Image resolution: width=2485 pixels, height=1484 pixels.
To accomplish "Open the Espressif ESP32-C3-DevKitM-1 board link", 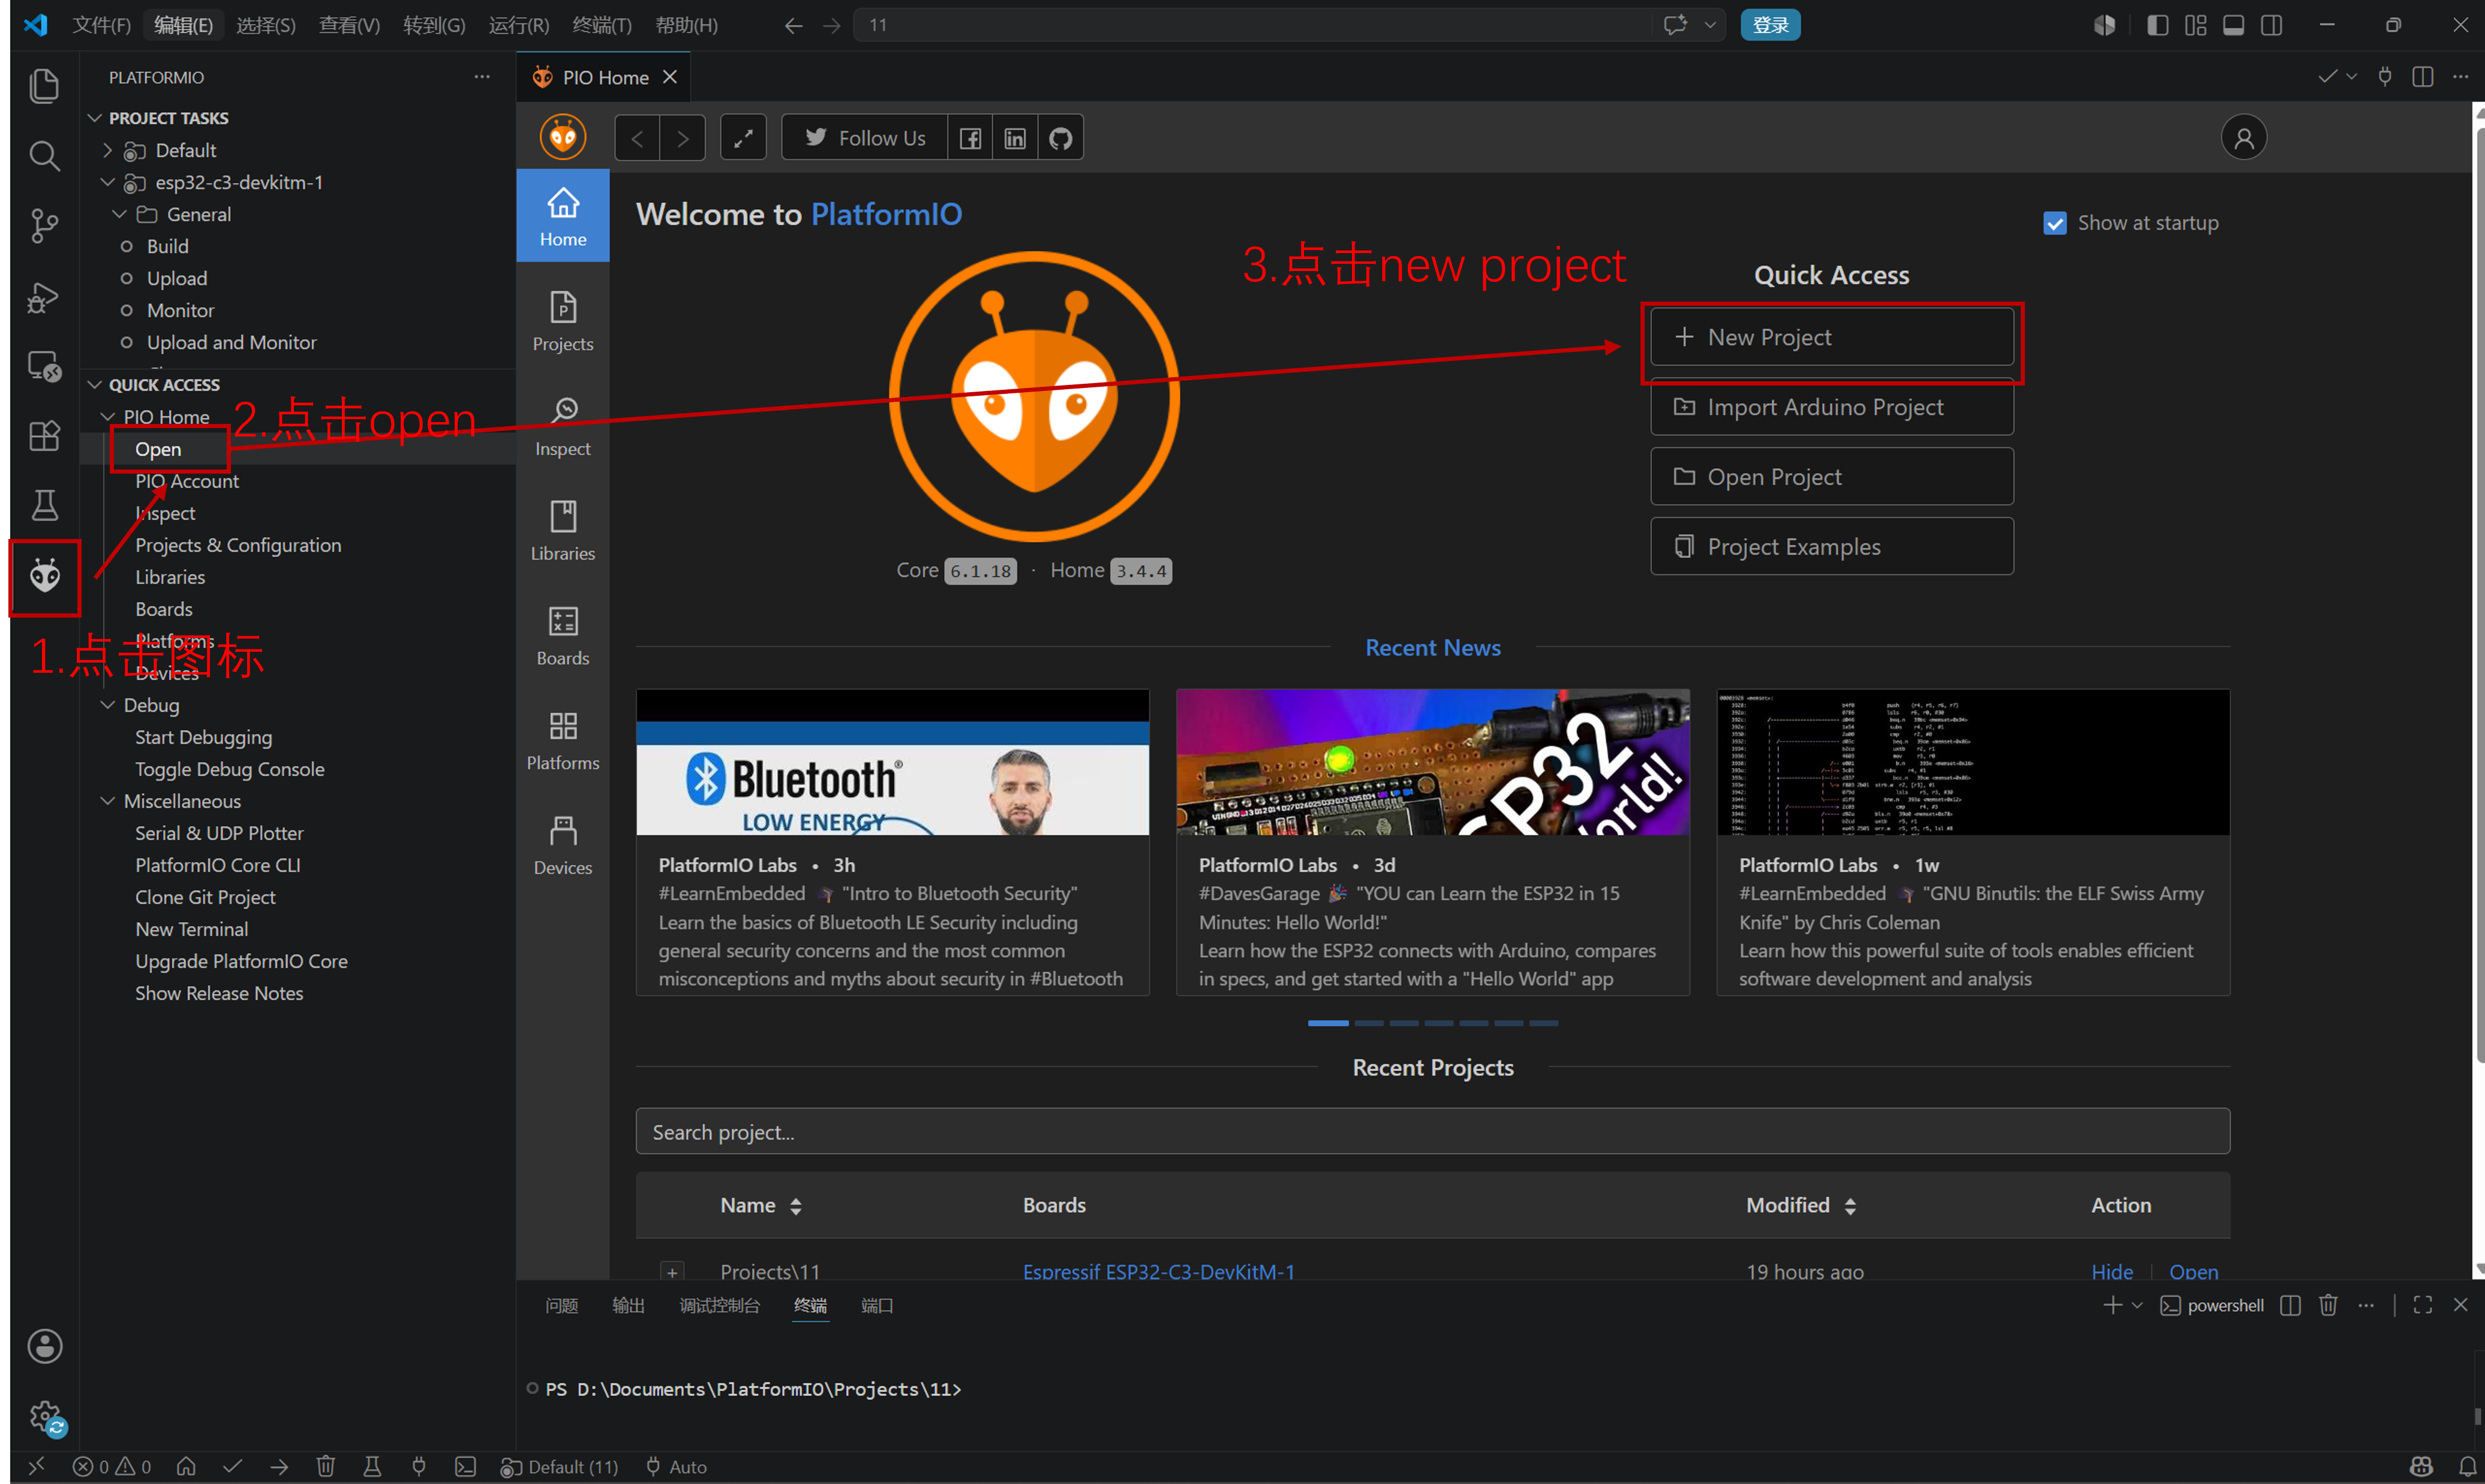I will (x=1158, y=1271).
